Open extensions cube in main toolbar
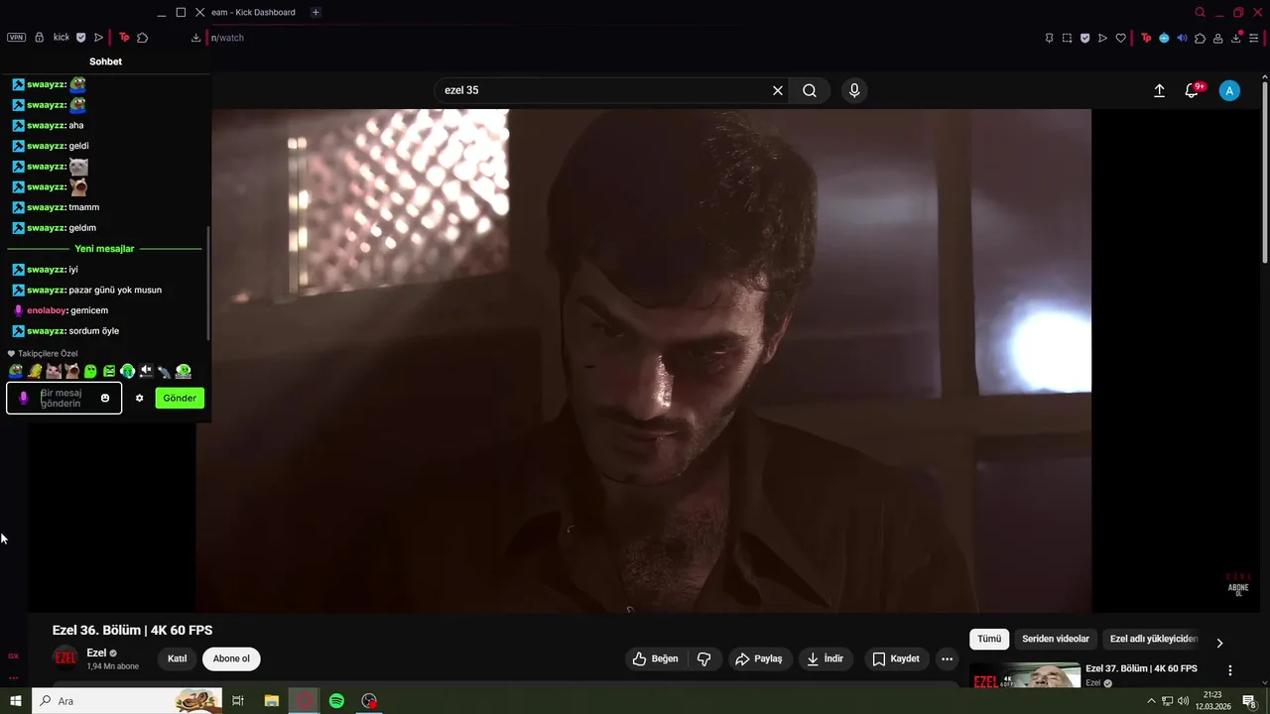This screenshot has width=1270, height=714. click(x=1201, y=38)
